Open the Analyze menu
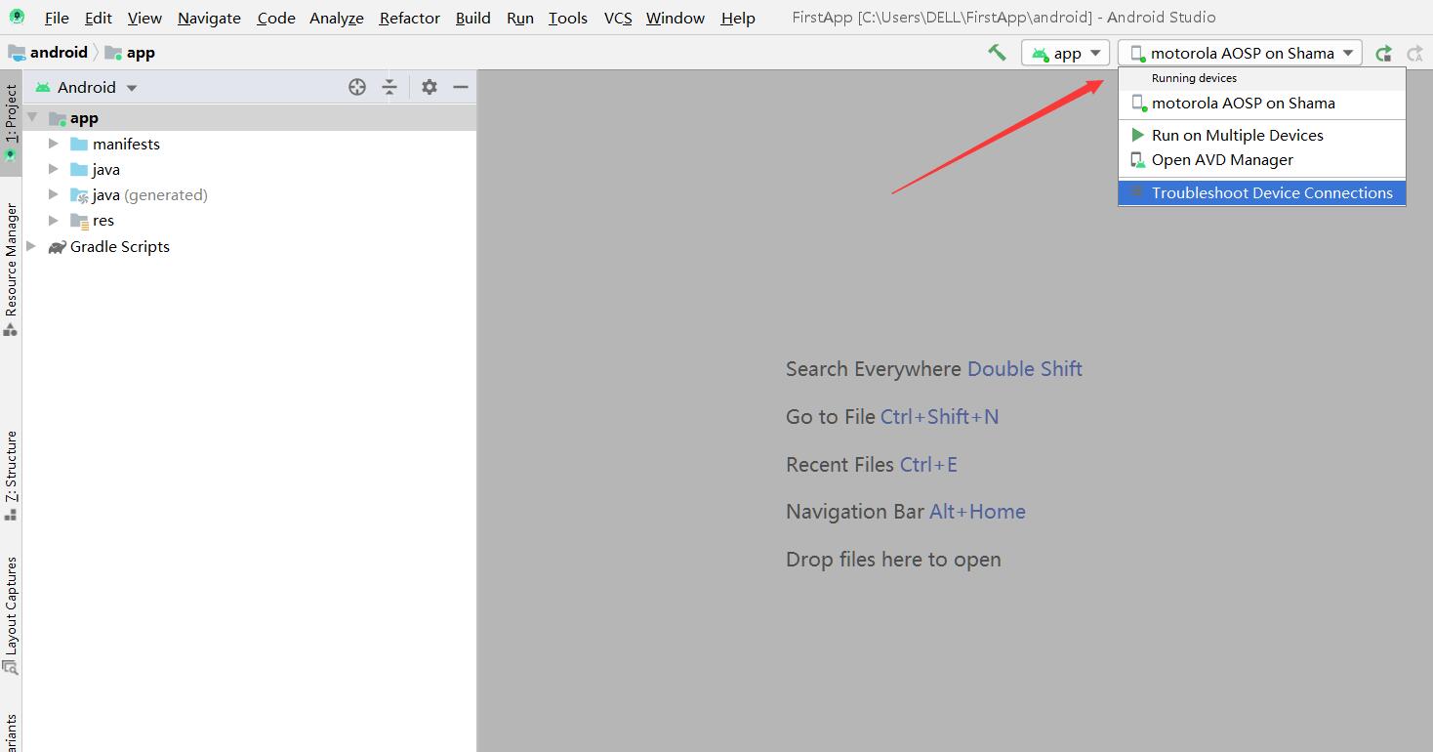The width and height of the screenshot is (1433, 752). point(337,18)
